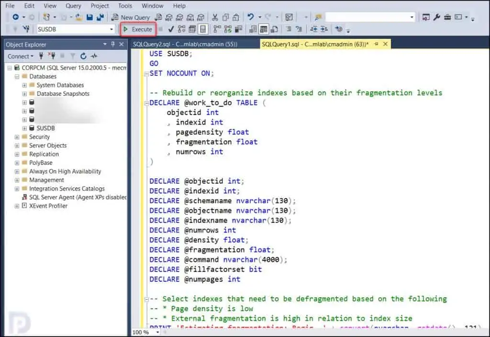Viewport: 490px width, 337px height.
Task: Click the Properties wrench icon
Action: (436, 17)
